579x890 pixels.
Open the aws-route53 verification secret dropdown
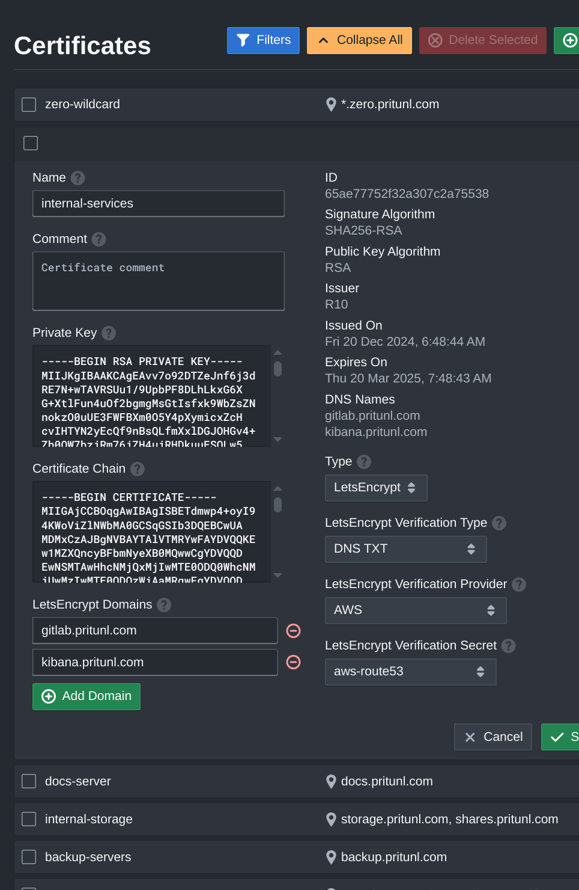[x=410, y=672]
